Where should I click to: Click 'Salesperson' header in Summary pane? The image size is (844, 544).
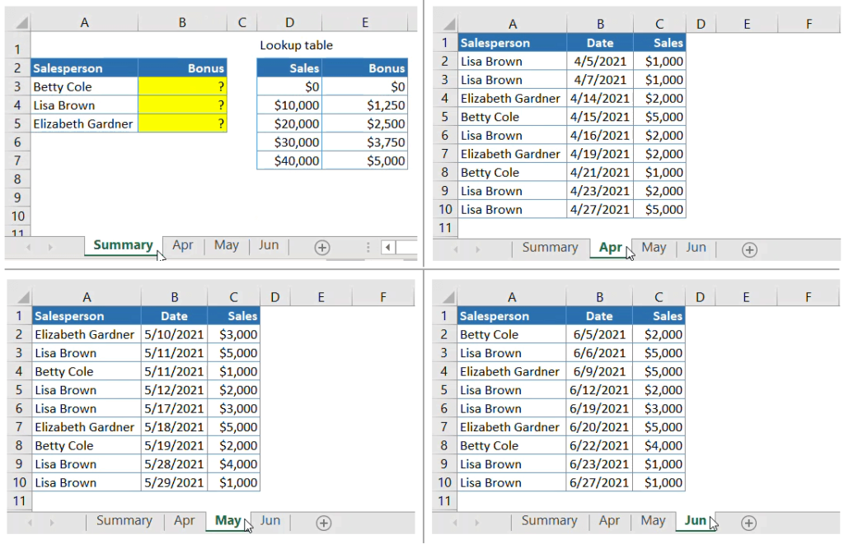point(85,68)
